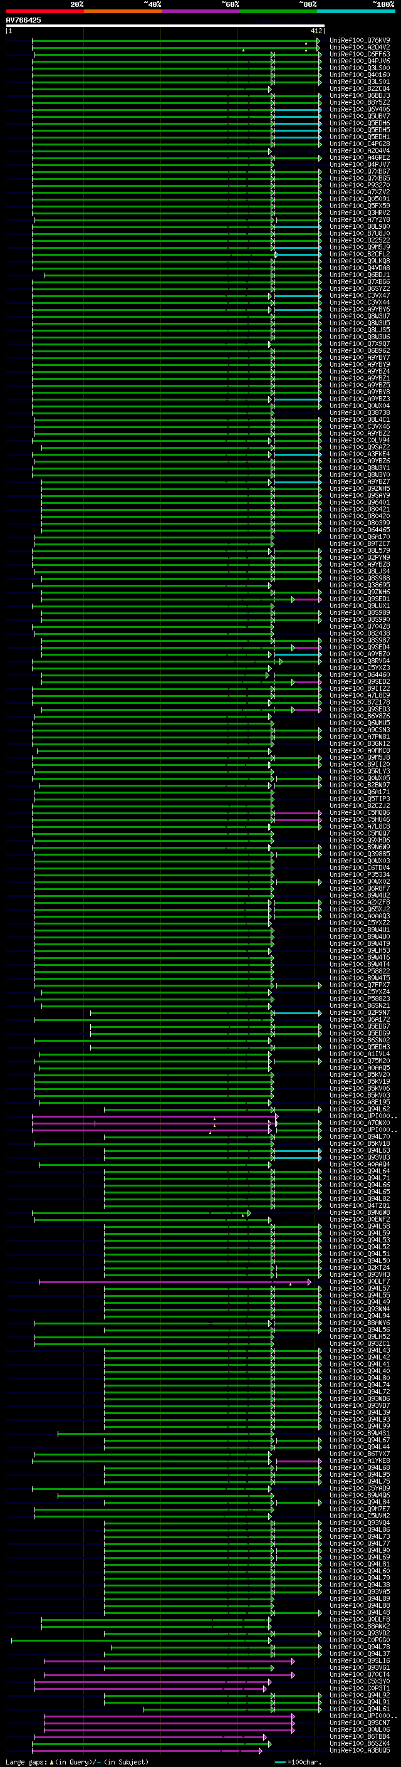The image size is (401, 1767).
Task: Open hit UniRef100_Q5EDH1
Action: coord(359,137)
